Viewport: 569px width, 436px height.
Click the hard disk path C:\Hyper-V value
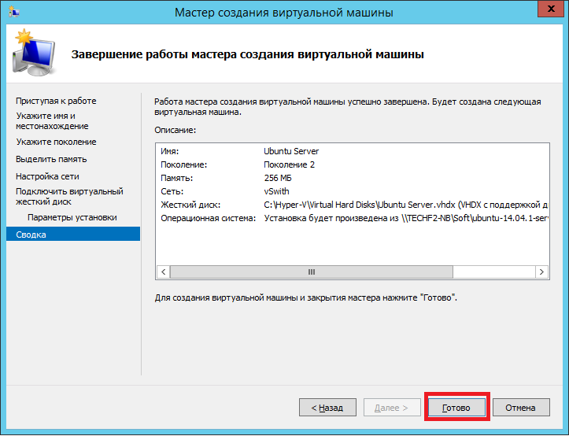click(406, 205)
